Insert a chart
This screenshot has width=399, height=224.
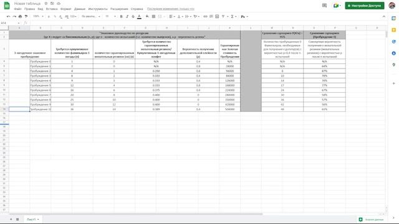[x=217, y=17]
